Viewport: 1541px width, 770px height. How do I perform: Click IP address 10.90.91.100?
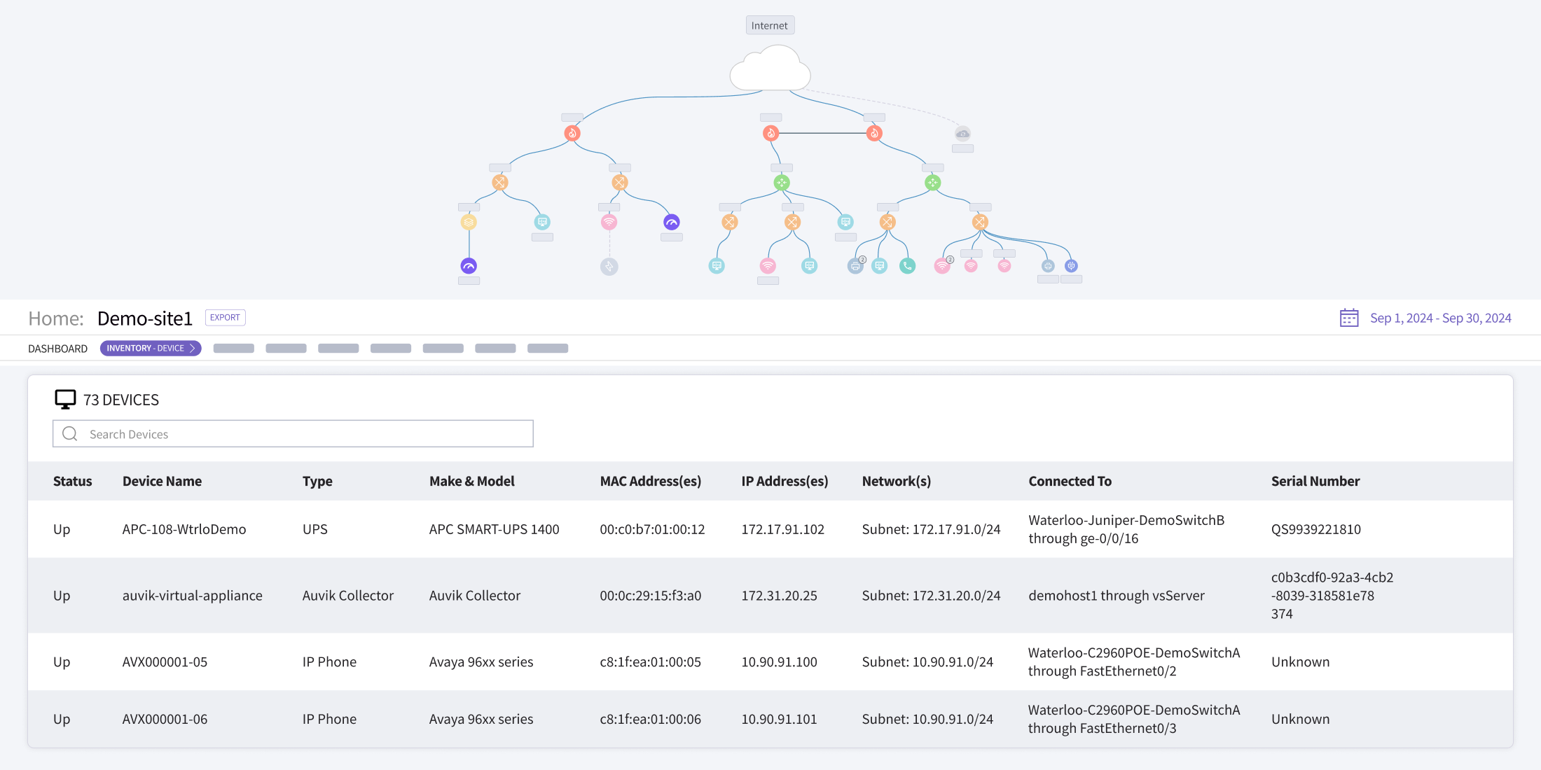[x=779, y=662]
